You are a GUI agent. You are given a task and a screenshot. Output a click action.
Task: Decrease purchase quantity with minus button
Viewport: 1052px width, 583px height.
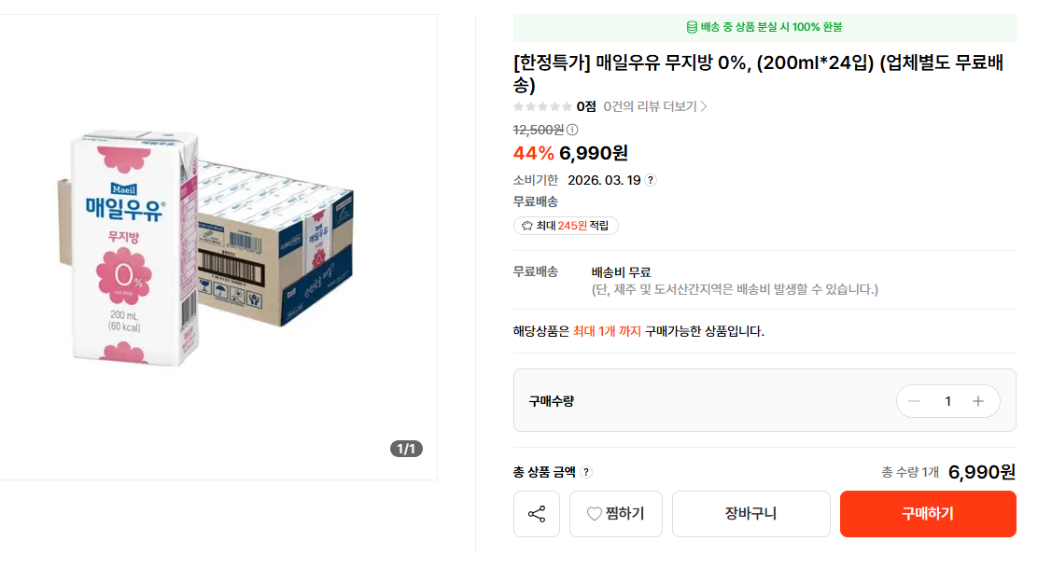pyautogui.click(x=915, y=401)
